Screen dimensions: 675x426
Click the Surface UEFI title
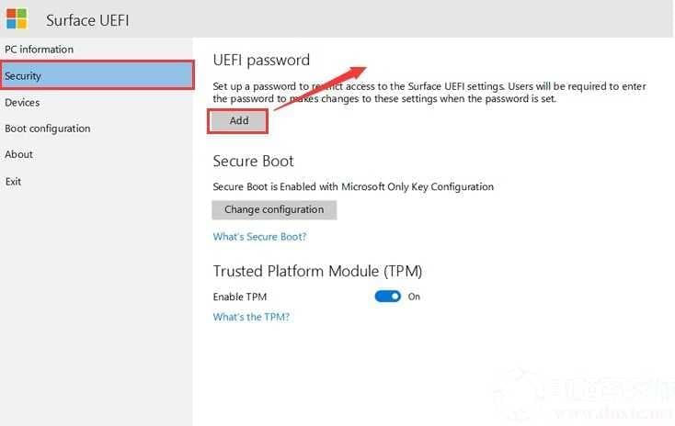[87, 20]
